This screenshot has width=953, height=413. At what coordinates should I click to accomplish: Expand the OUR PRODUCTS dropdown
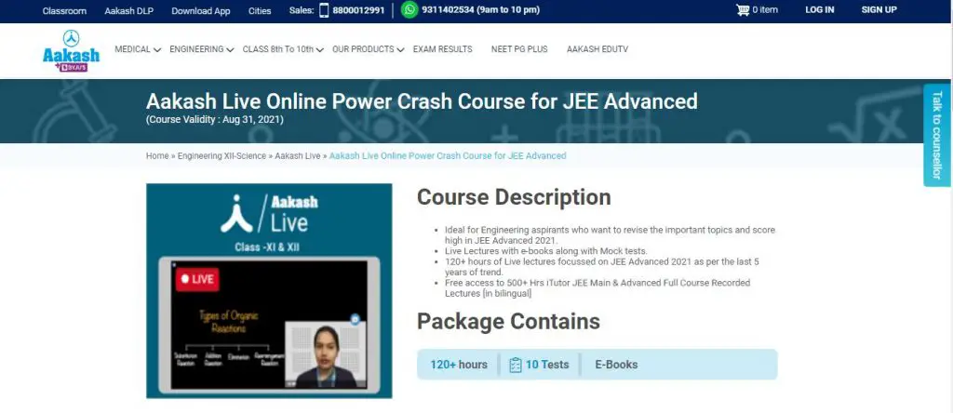368,49
